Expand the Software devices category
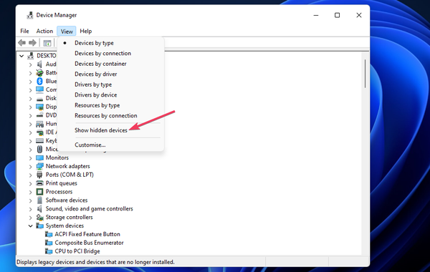 point(30,200)
